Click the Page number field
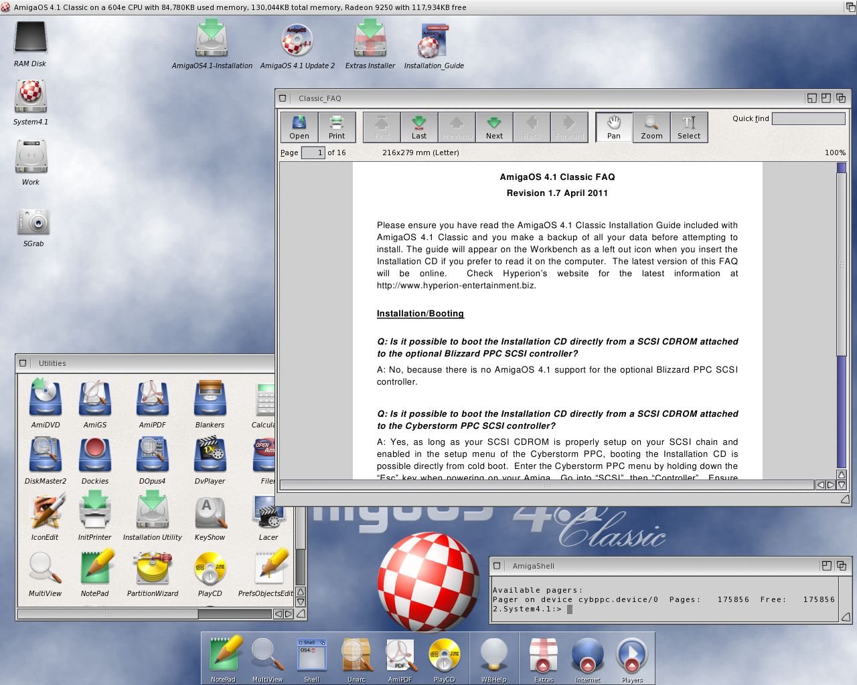Viewport: 857px width, 685px height. coord(313,153)
